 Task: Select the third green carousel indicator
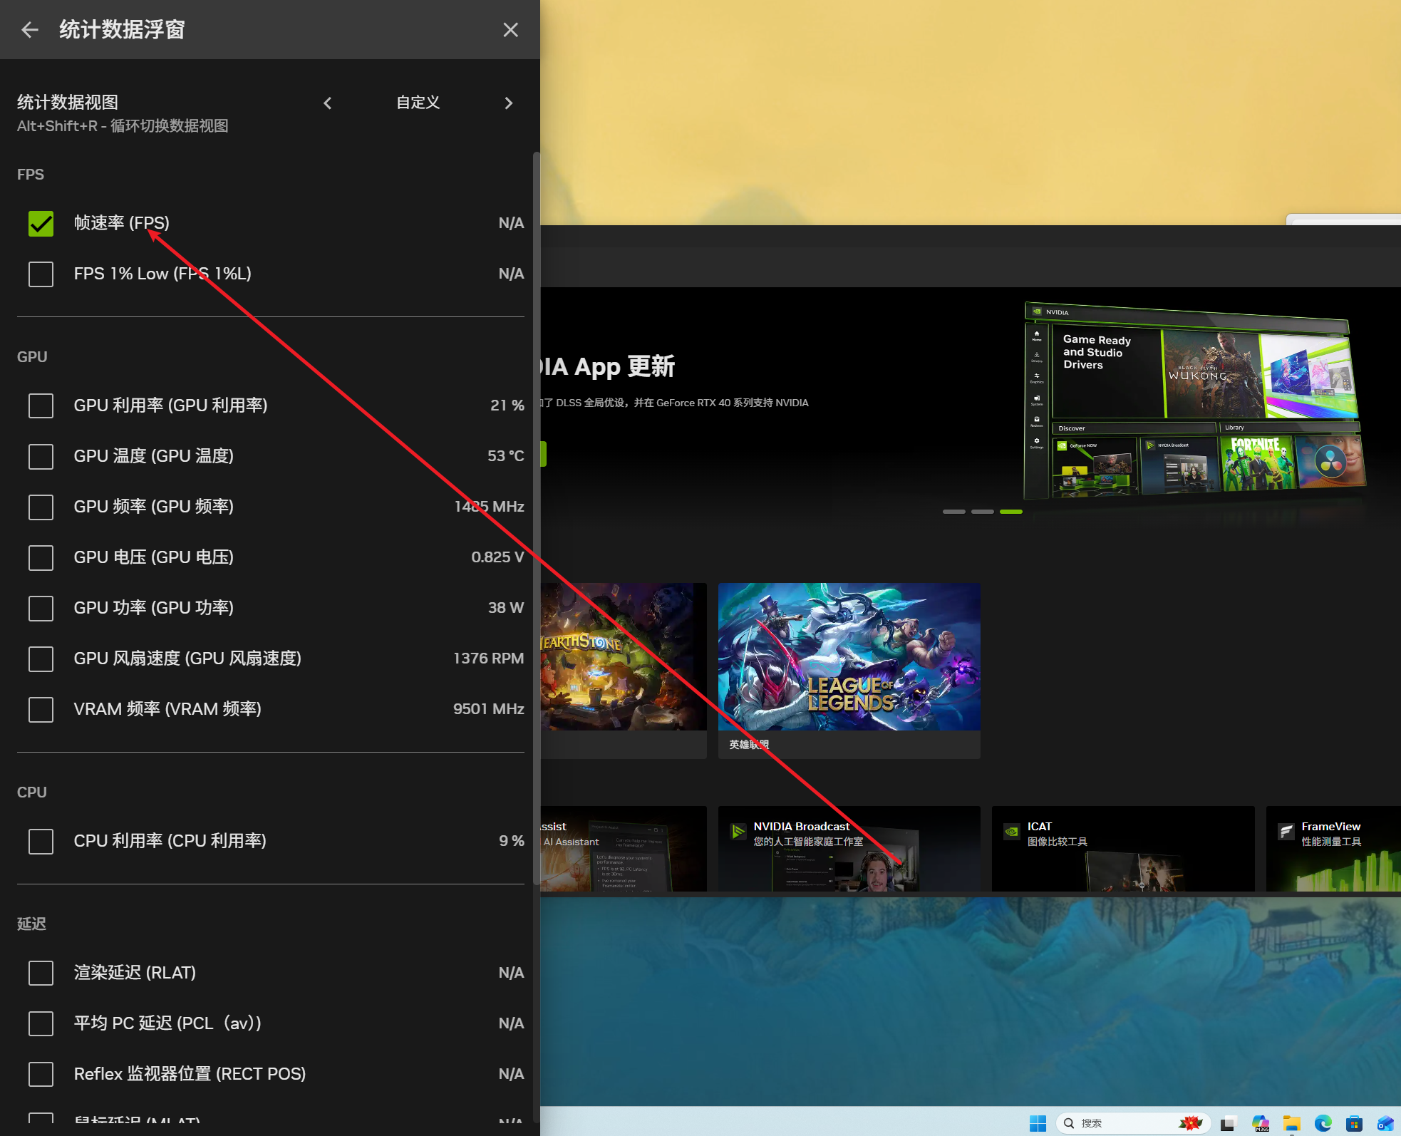click(1010, 512)
